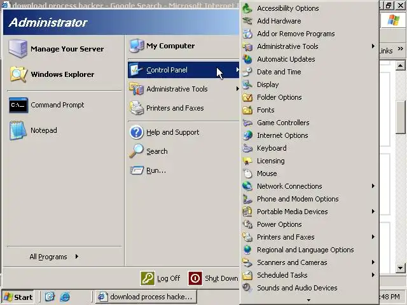Click Regional and Language Options icon

coord(247,250)
